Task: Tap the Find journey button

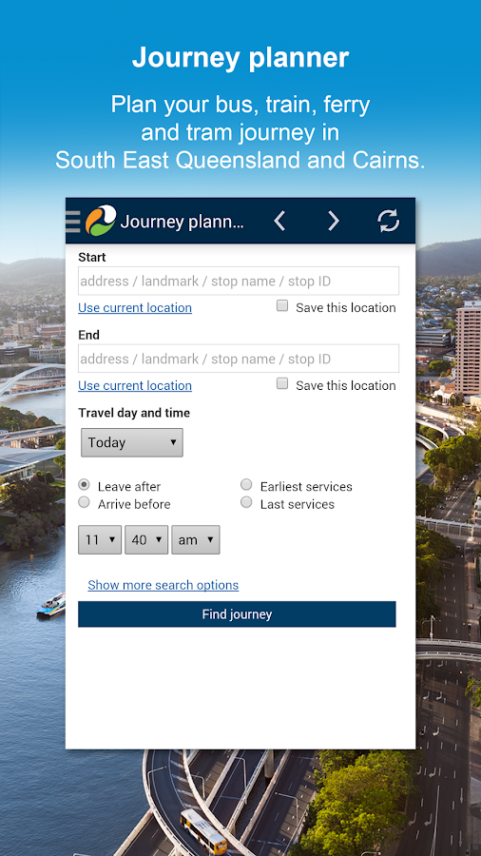Action: pyautogui.click(x=237, y=614)
